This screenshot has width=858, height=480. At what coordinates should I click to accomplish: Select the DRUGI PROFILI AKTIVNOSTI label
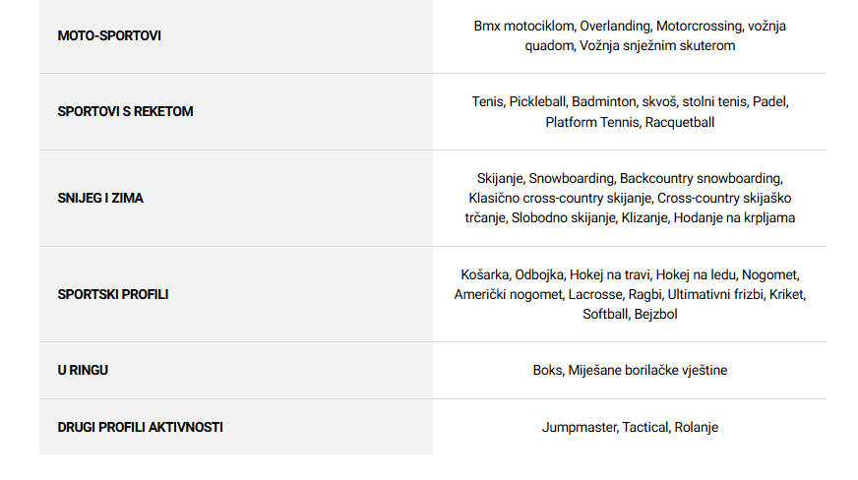[x=140, y=427]
